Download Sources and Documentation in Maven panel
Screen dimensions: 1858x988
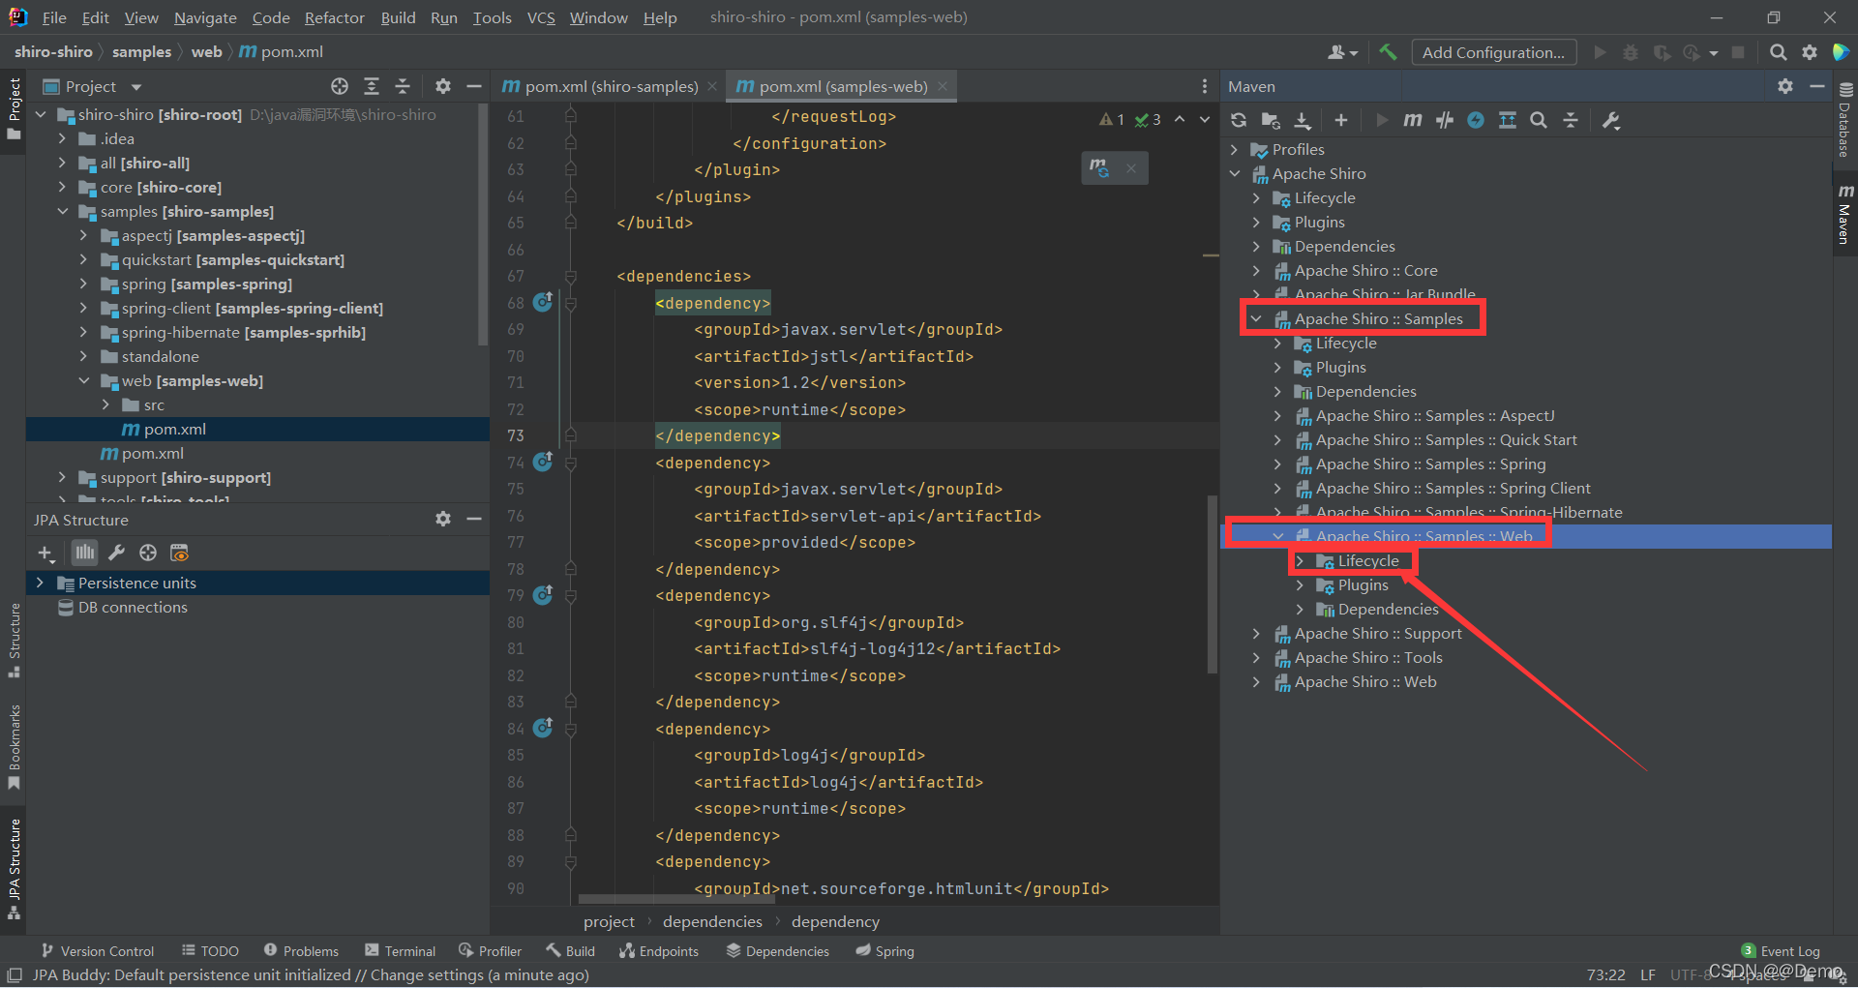[1303, 120]
